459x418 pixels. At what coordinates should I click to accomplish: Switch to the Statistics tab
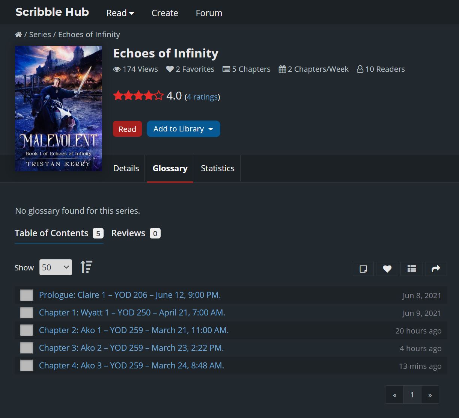[x=217, y=168]
